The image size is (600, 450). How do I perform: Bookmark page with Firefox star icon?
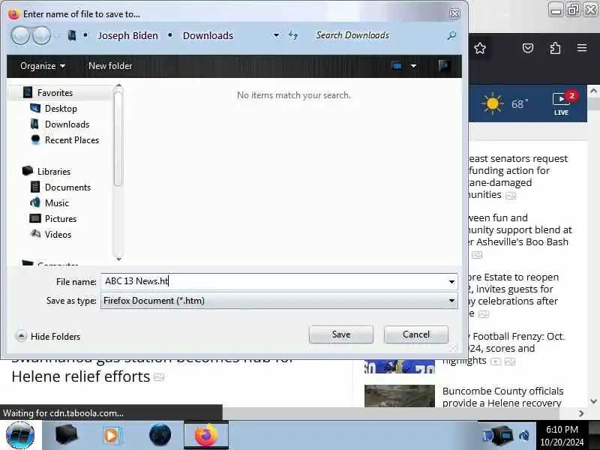coord(480,48)
